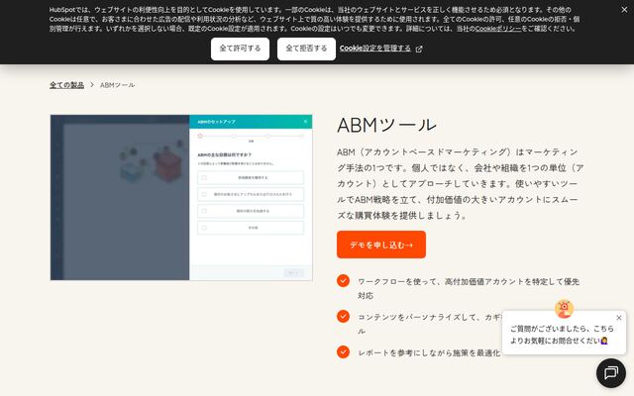Click the external link icon beside Cookie settings
634x396 pixels.
click(419, 49)
